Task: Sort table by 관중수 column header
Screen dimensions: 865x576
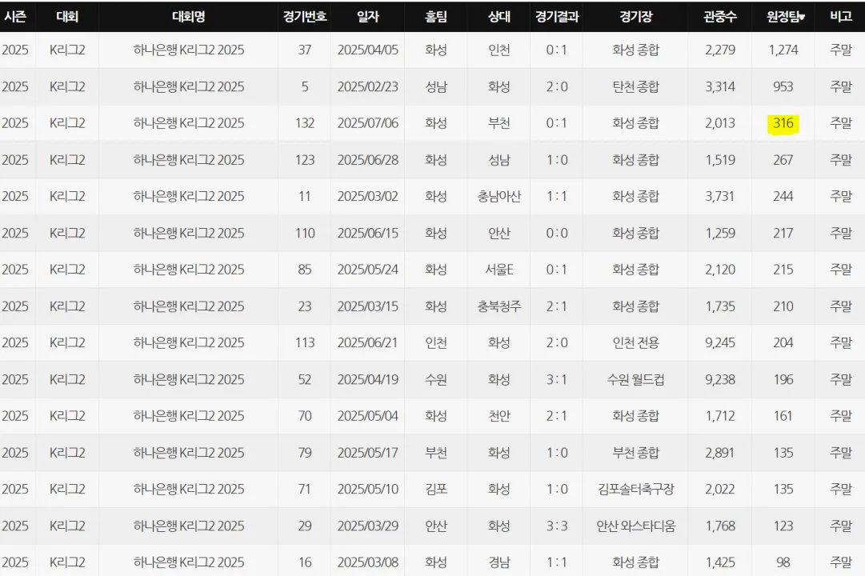Action: coord(719,16)
